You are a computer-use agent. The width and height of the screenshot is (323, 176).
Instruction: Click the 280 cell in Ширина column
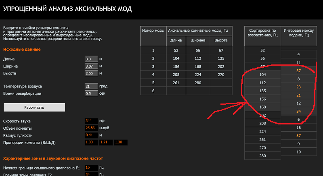(198, 83)
